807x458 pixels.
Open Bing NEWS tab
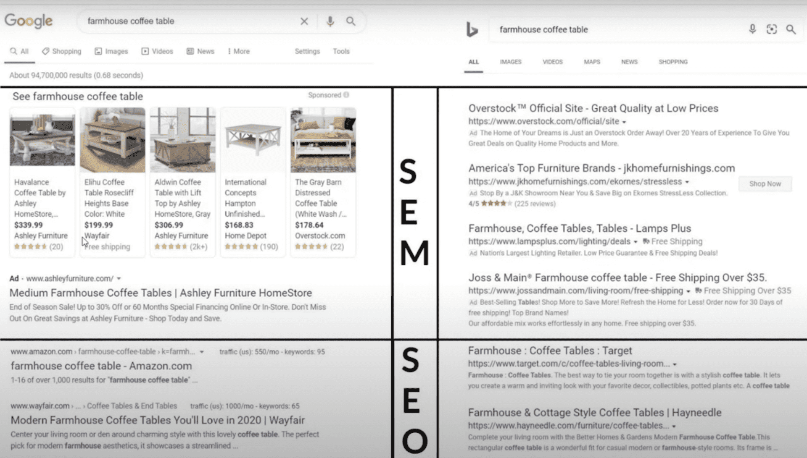(x=629, y=62)
